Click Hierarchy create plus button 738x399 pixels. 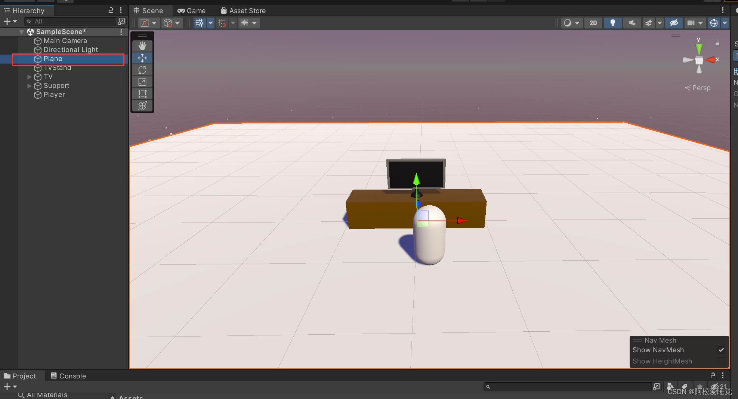pyautogui.click(x=7, y=21)
